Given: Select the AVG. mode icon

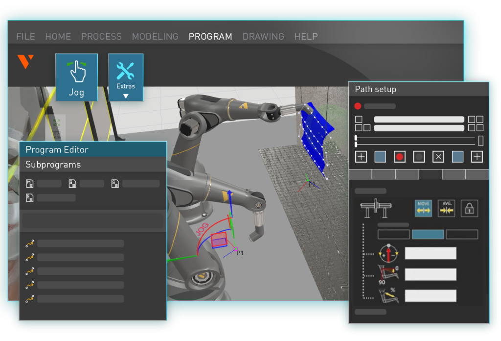Looking at the screenshot, I should (x=446, y=208).
